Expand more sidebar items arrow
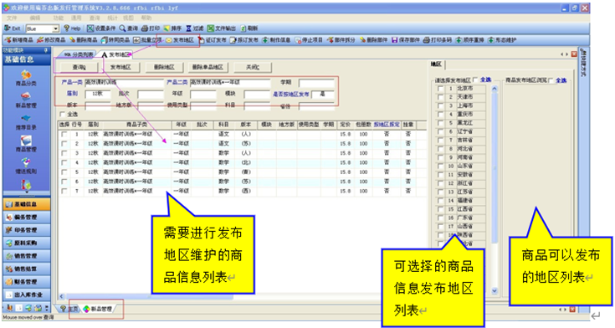Image resolution: width=615 pixels, height=328 pixels. [x=26, y=192]
